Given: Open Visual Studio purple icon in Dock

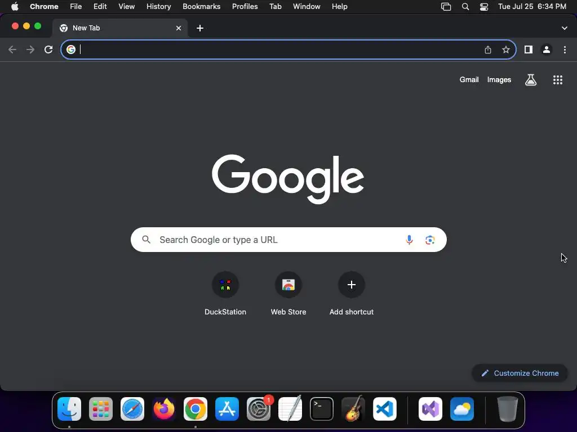Looking at the screenshot, I should (x=430, y=409).
